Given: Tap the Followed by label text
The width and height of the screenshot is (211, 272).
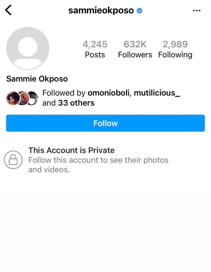Looking at the screenshot, I should (x=64, y=93).
